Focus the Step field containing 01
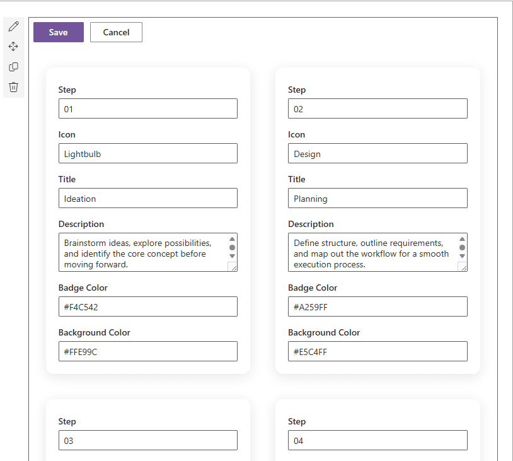The height and width of the screenshot is (461, 513). click(x=147, y=108)
